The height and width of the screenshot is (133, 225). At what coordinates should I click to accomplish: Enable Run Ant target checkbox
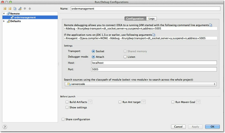point(120,102)
